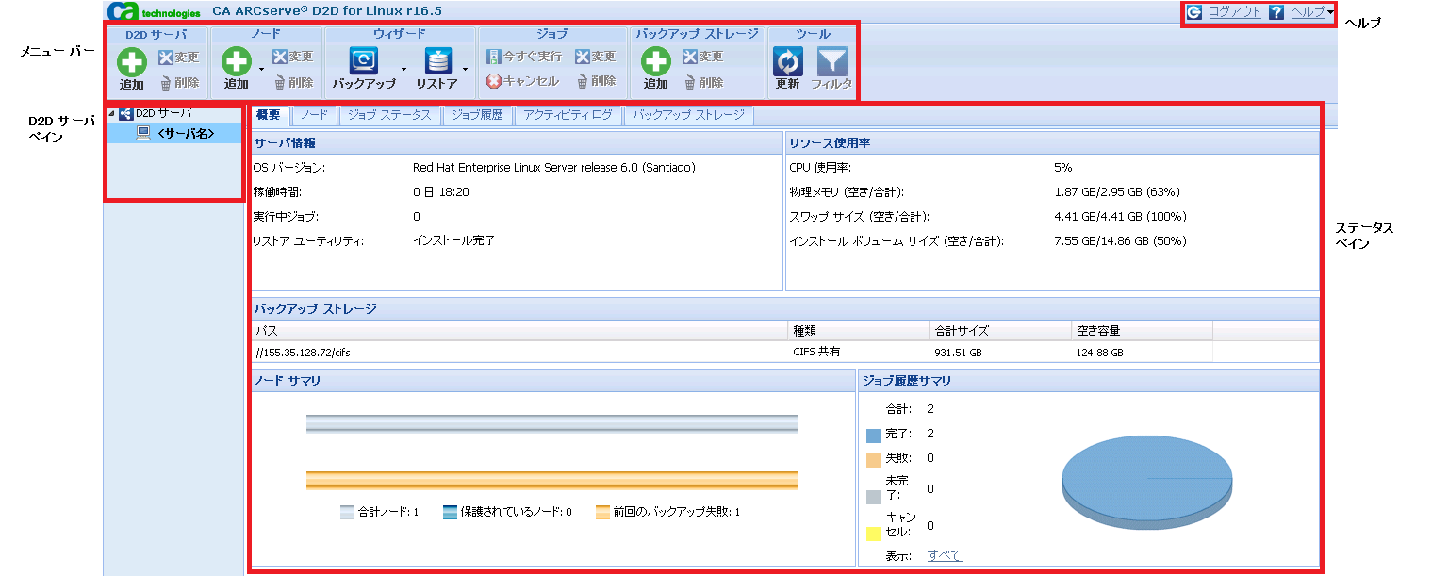This screenshot has height=576, width=1432.
Task: Click the 931.51 GB total size cell
Action: [959, 353]
